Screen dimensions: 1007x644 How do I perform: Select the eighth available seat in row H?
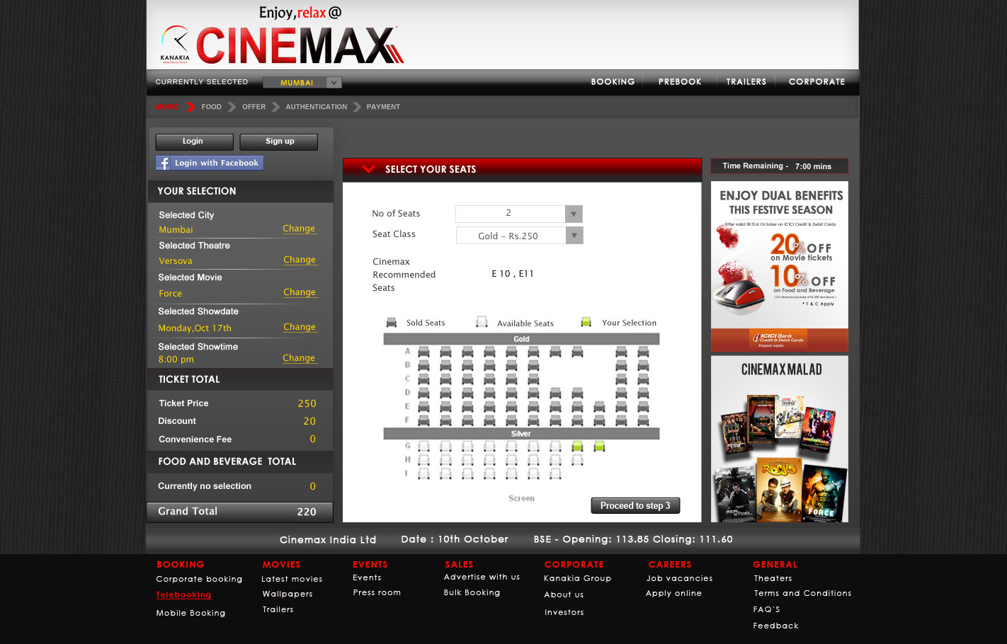click(x=577, y=460)
